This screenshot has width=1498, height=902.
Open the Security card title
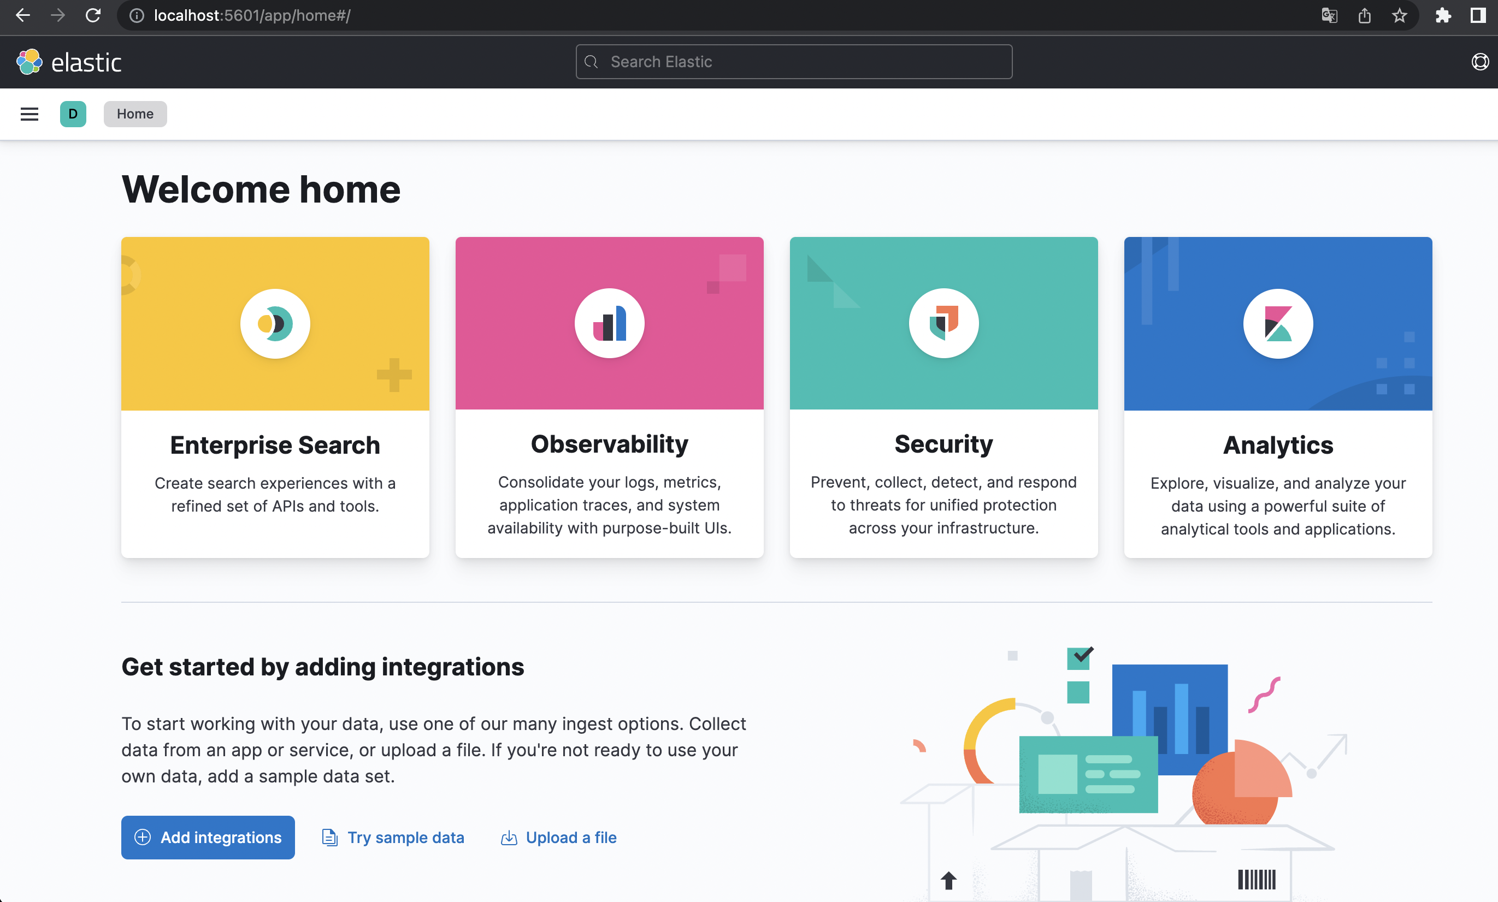pos(943,444)
